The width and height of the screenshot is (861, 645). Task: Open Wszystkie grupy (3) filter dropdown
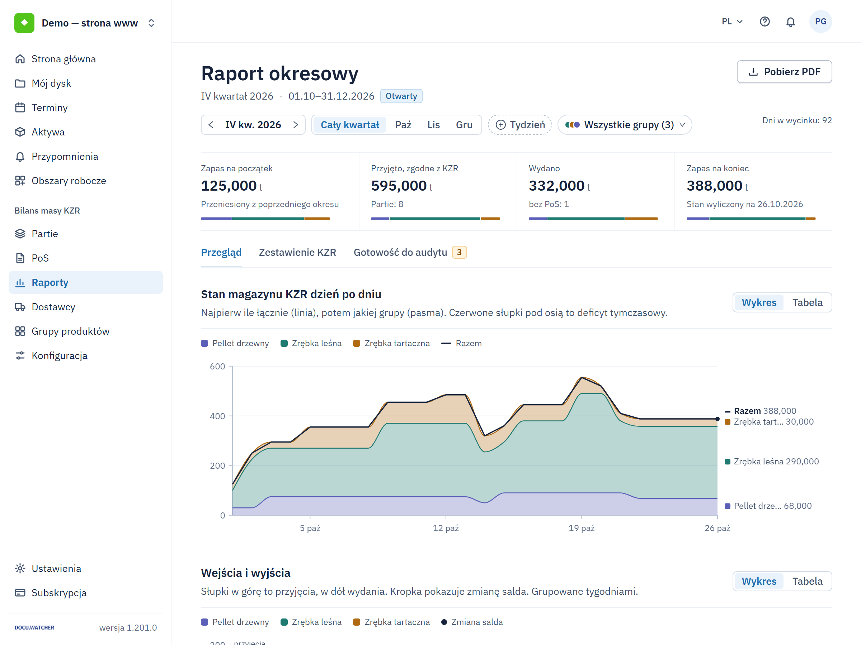click(x=624, y=125)
